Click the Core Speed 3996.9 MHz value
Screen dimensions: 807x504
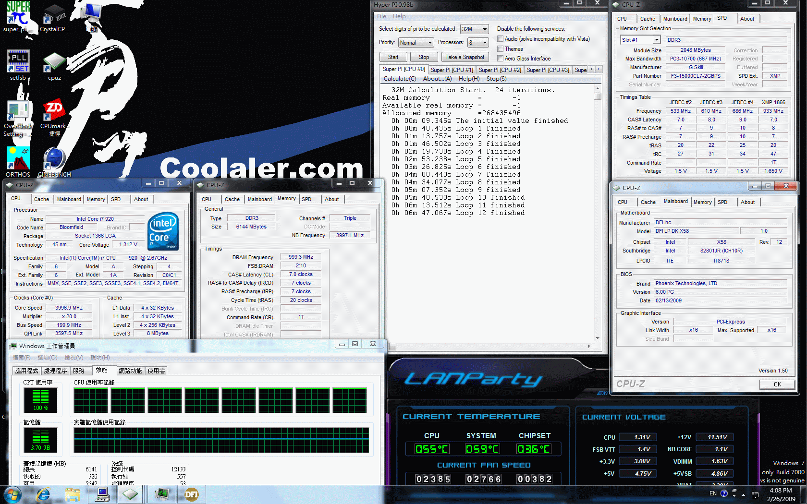[69, 308]
